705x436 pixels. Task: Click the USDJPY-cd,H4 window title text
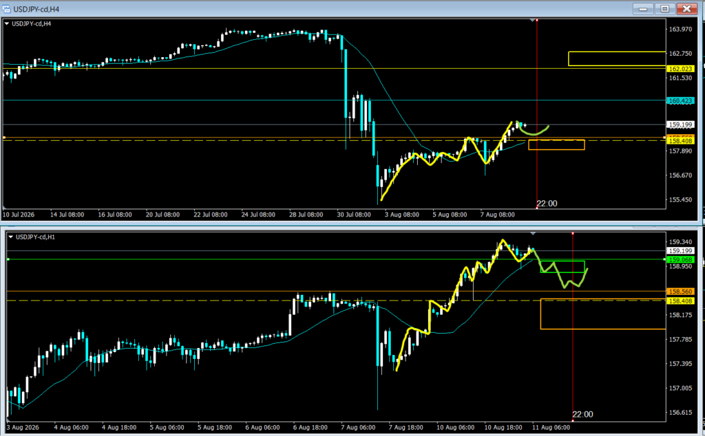[x=36, y=9]
